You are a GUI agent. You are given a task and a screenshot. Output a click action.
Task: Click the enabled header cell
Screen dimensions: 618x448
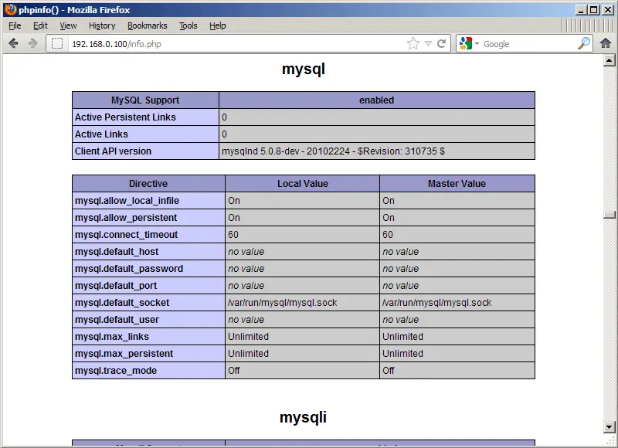377,100
